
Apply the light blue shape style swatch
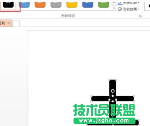click(x=24, y=4)
